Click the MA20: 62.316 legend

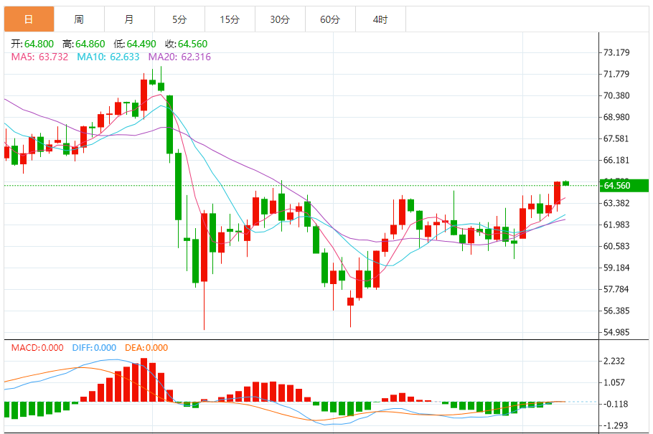(x=179, y=57)
